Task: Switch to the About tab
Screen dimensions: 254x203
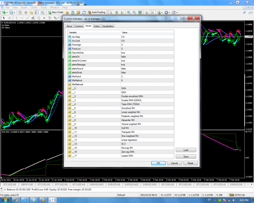Action: tap(69, 26)
